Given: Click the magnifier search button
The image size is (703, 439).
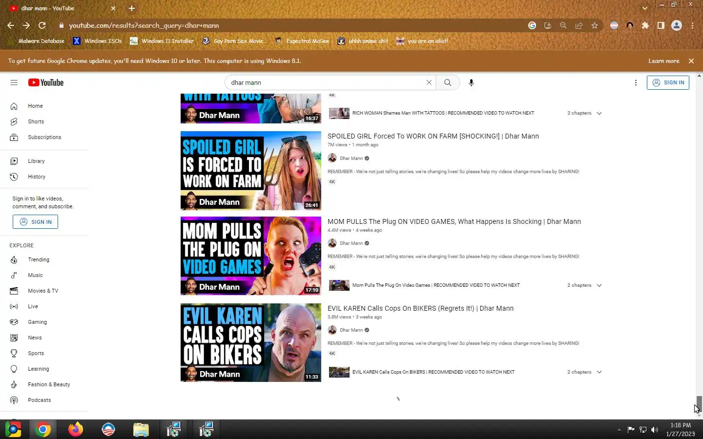Looking at the screenshot, I should [x=448, y=82].
